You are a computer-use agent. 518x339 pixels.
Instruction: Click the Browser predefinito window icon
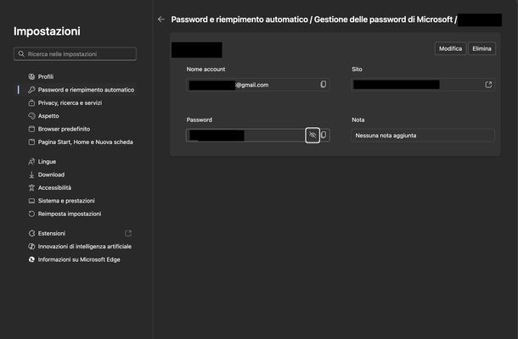point(31,129)
